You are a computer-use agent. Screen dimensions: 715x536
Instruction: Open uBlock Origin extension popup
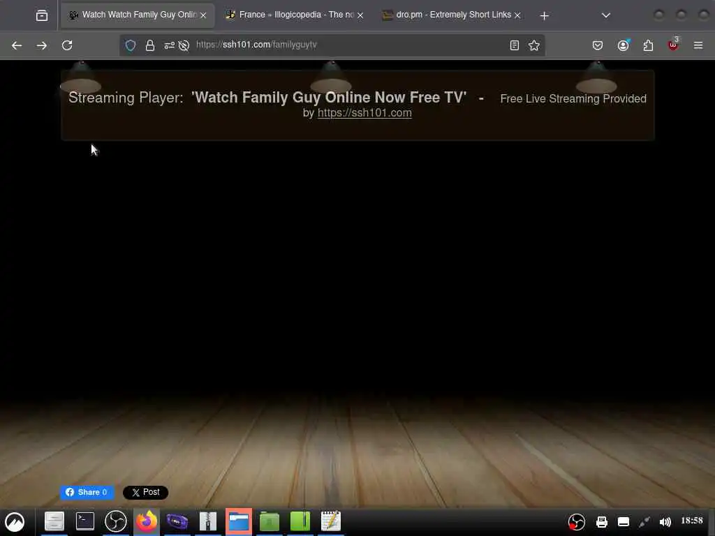pyautogui.click(x=673, y=45)
